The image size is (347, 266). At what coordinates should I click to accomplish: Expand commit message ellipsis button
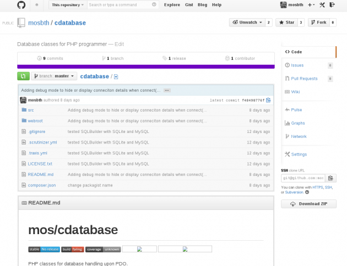167,90
